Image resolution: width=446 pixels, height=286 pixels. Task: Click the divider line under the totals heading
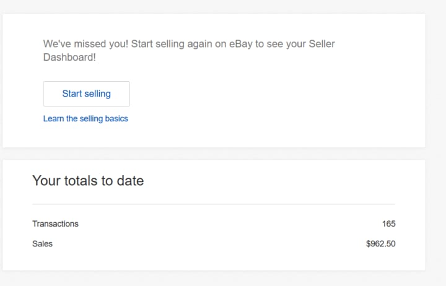(213, 204)
